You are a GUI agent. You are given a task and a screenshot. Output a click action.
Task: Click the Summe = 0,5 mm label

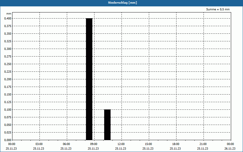tap(218, 9)
